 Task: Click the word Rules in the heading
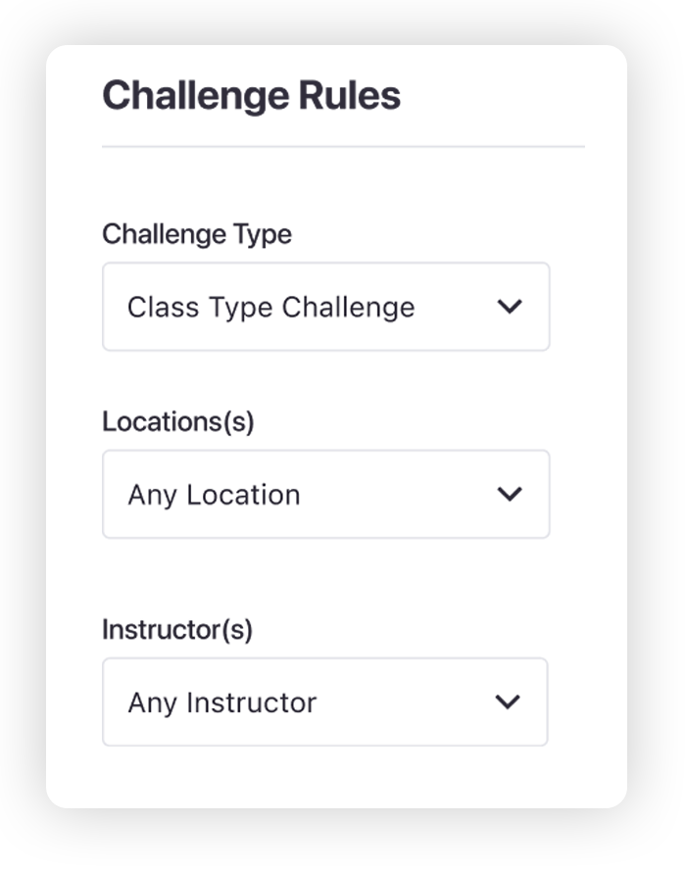tap(350, 95)
